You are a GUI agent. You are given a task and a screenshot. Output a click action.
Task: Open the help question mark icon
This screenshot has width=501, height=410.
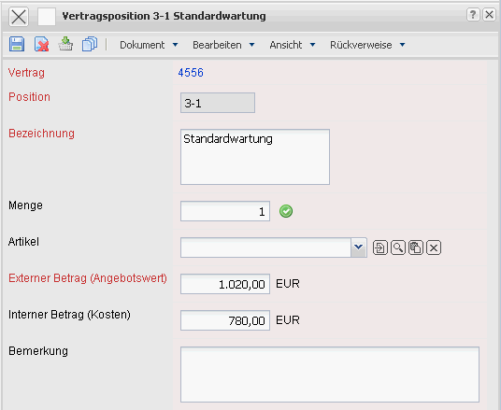tap(473, 15)
